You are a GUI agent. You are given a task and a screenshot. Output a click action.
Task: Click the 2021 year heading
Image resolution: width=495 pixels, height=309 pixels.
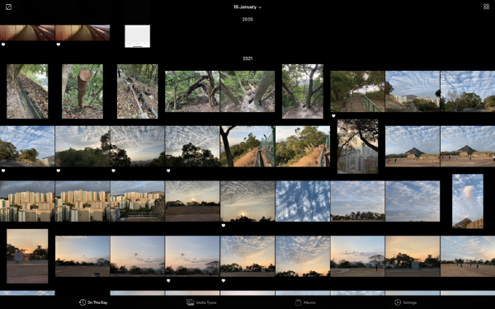pos(247,59)
